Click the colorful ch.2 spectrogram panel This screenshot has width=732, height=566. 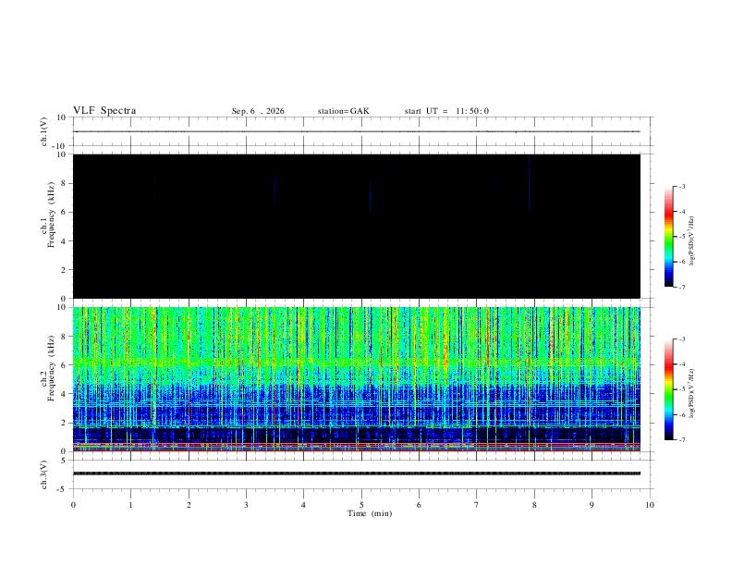[x=357, y=379]
